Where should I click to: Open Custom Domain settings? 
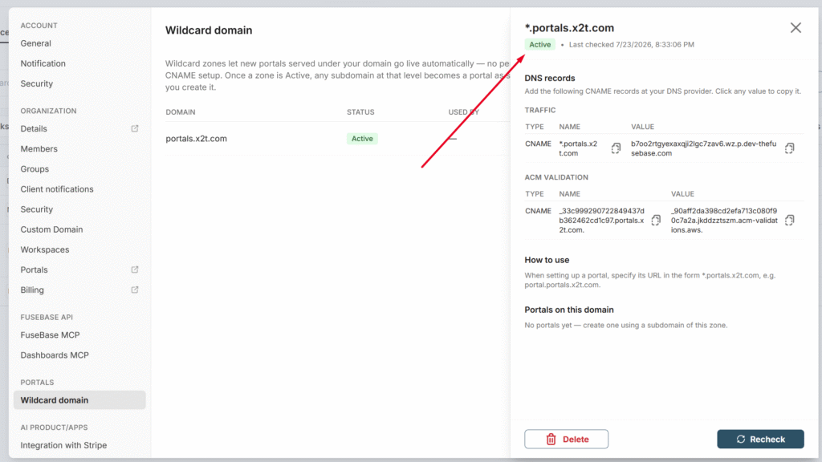[x=51, y=229]
